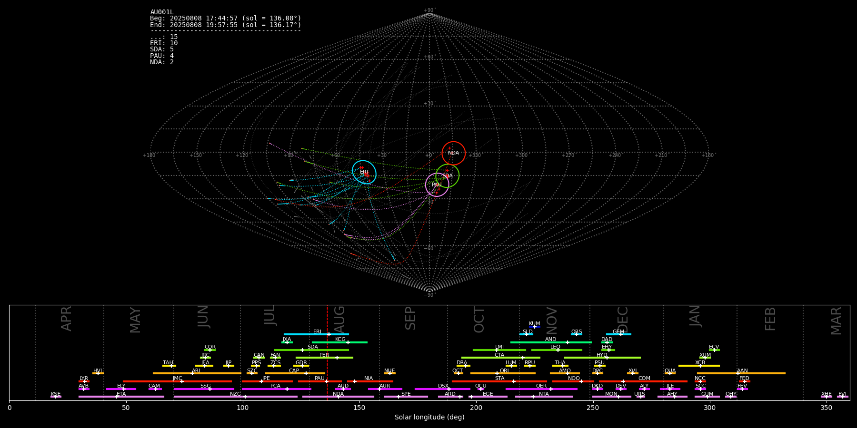
Task: Click the 150 tick label on x-axis
Action: [x=359, y=408]
